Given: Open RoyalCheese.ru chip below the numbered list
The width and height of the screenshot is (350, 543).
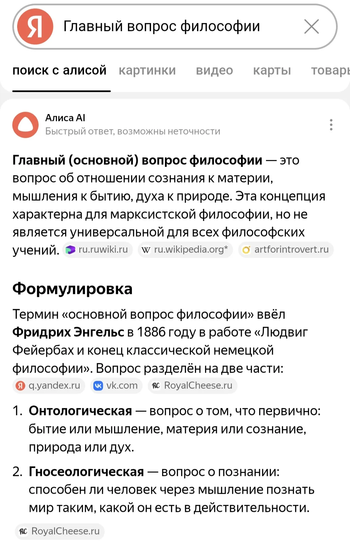Looking at the screenshot, I should (60, 531).
